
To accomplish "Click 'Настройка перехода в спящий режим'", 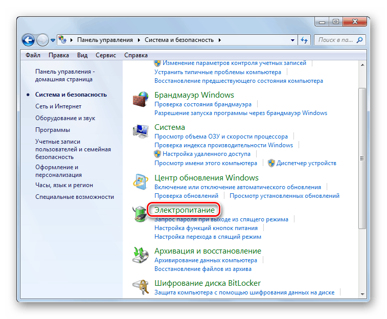I will (208, 237).
